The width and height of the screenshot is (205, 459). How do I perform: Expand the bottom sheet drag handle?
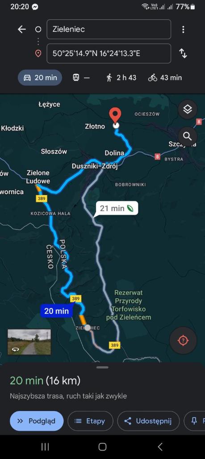coord(102,368)
